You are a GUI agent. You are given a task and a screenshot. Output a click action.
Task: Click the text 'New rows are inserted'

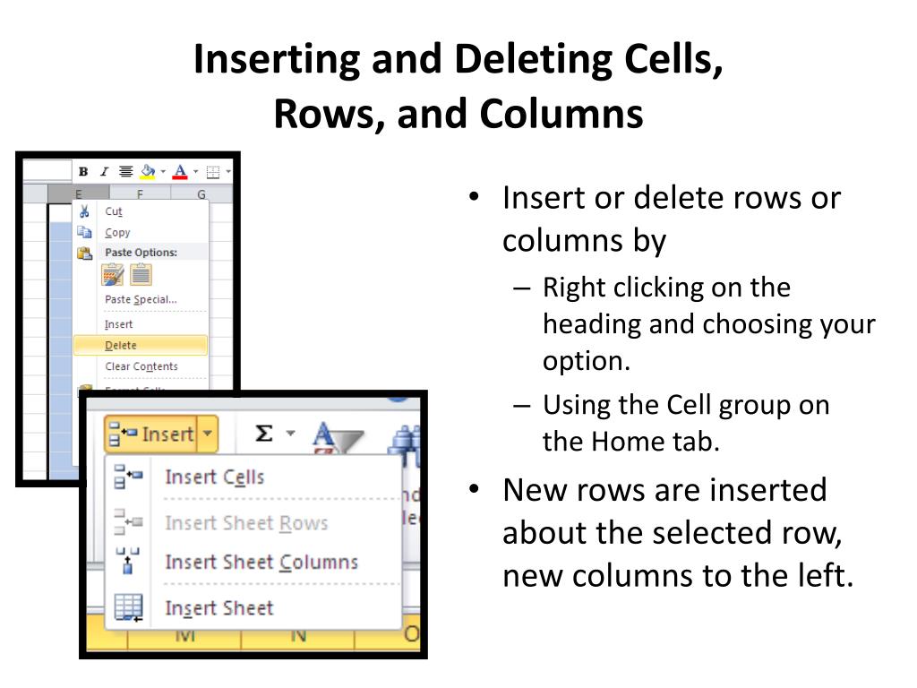coord(665,490)
